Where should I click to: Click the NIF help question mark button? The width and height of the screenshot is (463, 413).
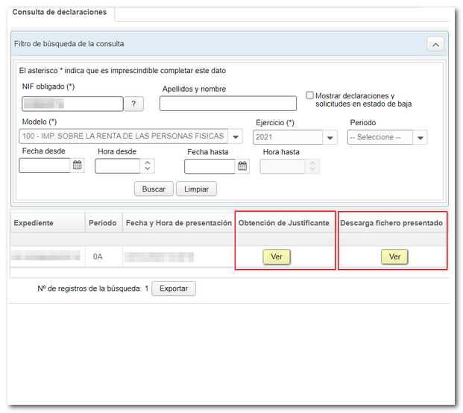click(133, 104)
